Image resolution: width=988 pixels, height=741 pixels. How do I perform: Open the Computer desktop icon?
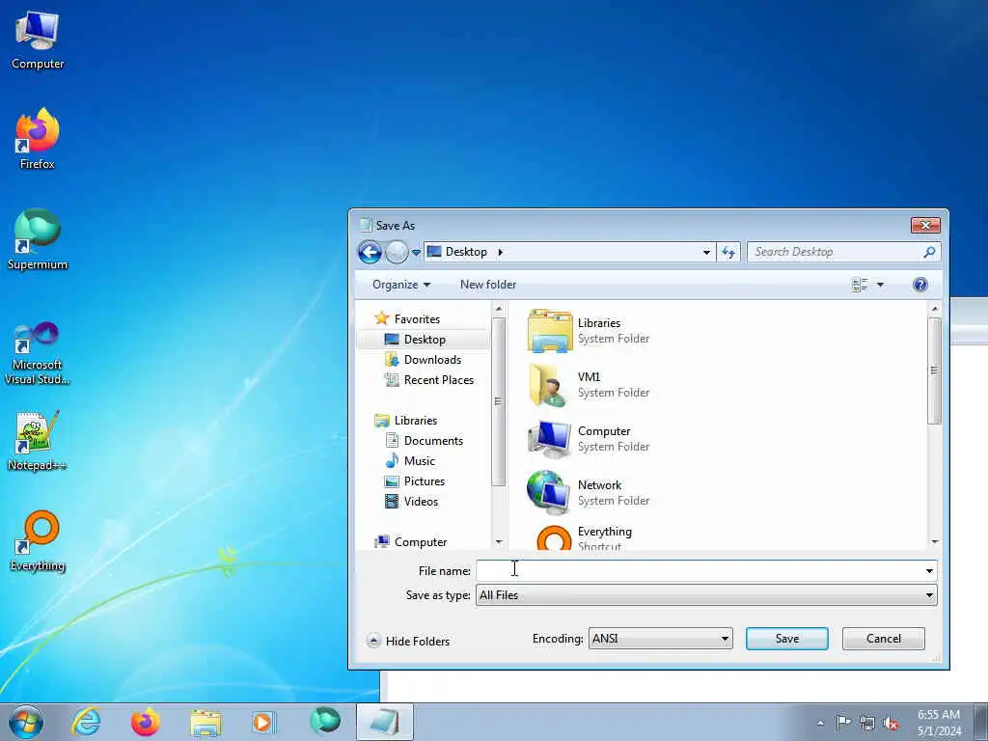[x=38, y=41]
